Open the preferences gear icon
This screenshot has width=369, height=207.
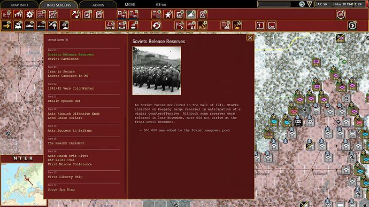tap(29, 14)
